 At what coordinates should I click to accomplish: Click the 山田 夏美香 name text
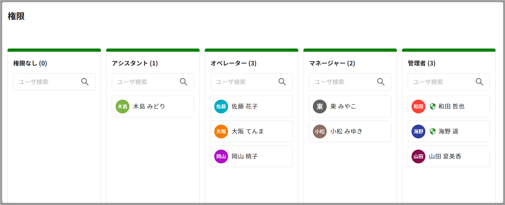tap(445, 156)
